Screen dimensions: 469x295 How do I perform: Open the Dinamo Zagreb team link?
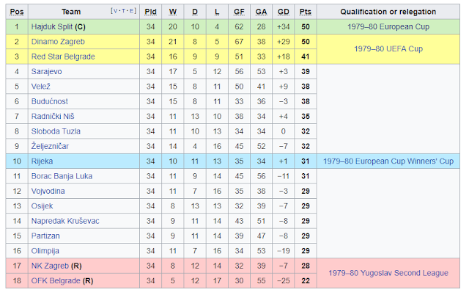point(58,42)
